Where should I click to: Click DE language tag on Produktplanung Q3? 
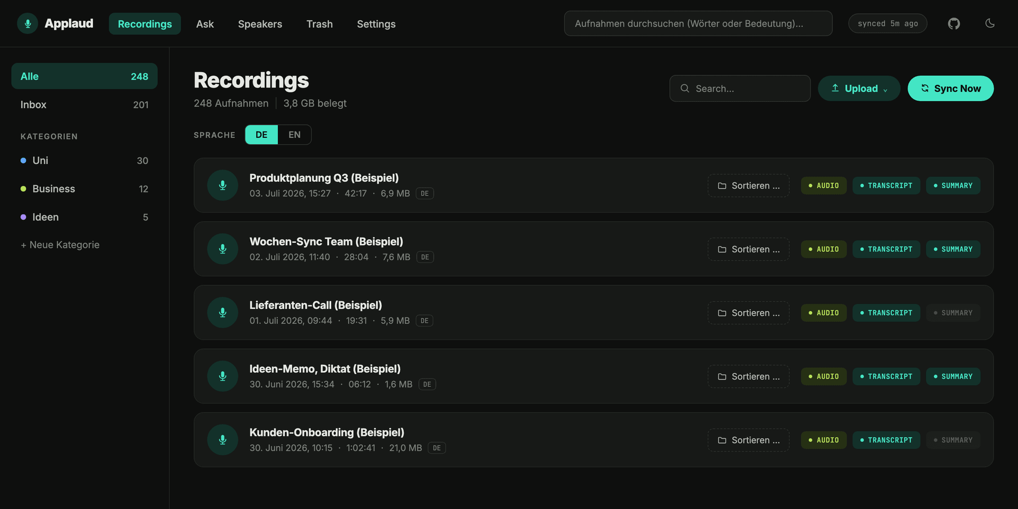click(425, 194)
